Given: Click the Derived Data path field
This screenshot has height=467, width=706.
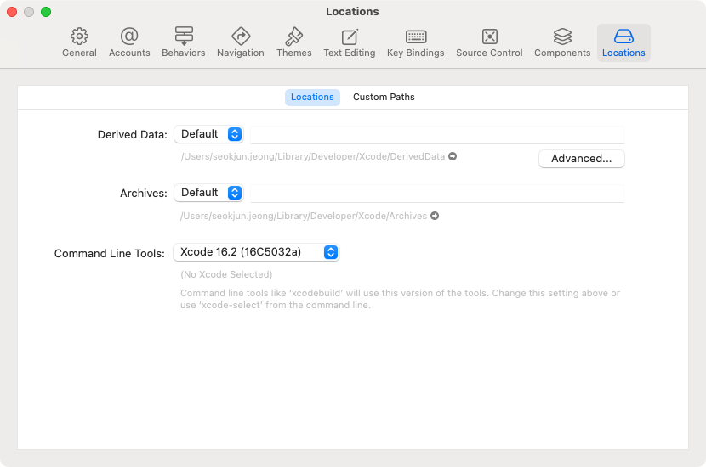Looking at the screenshot, I should pyautogui.click(x=437, y=135).
